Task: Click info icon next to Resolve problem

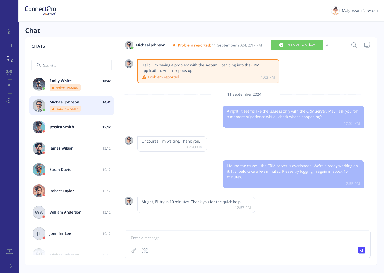Action: point(327,45)
